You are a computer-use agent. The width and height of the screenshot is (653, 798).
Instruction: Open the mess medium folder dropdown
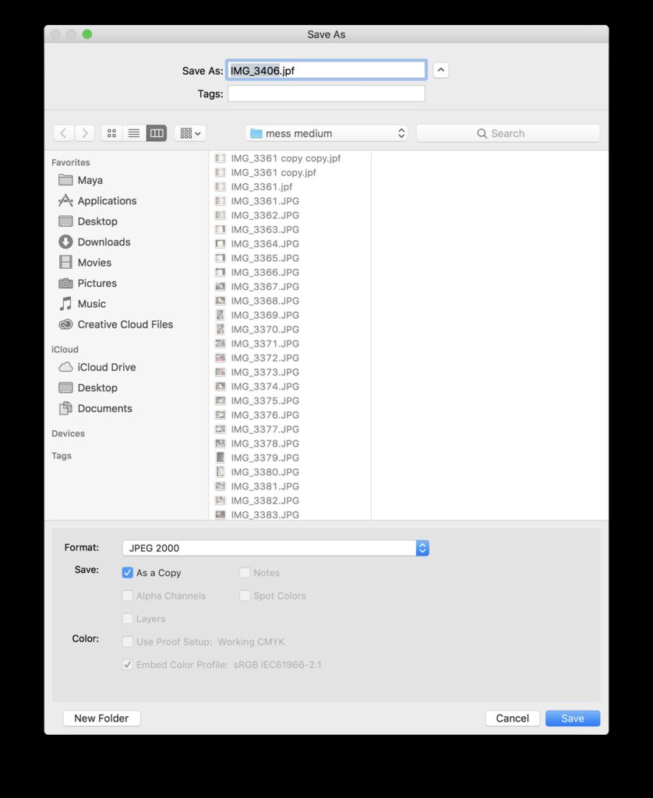click(326, 132)
